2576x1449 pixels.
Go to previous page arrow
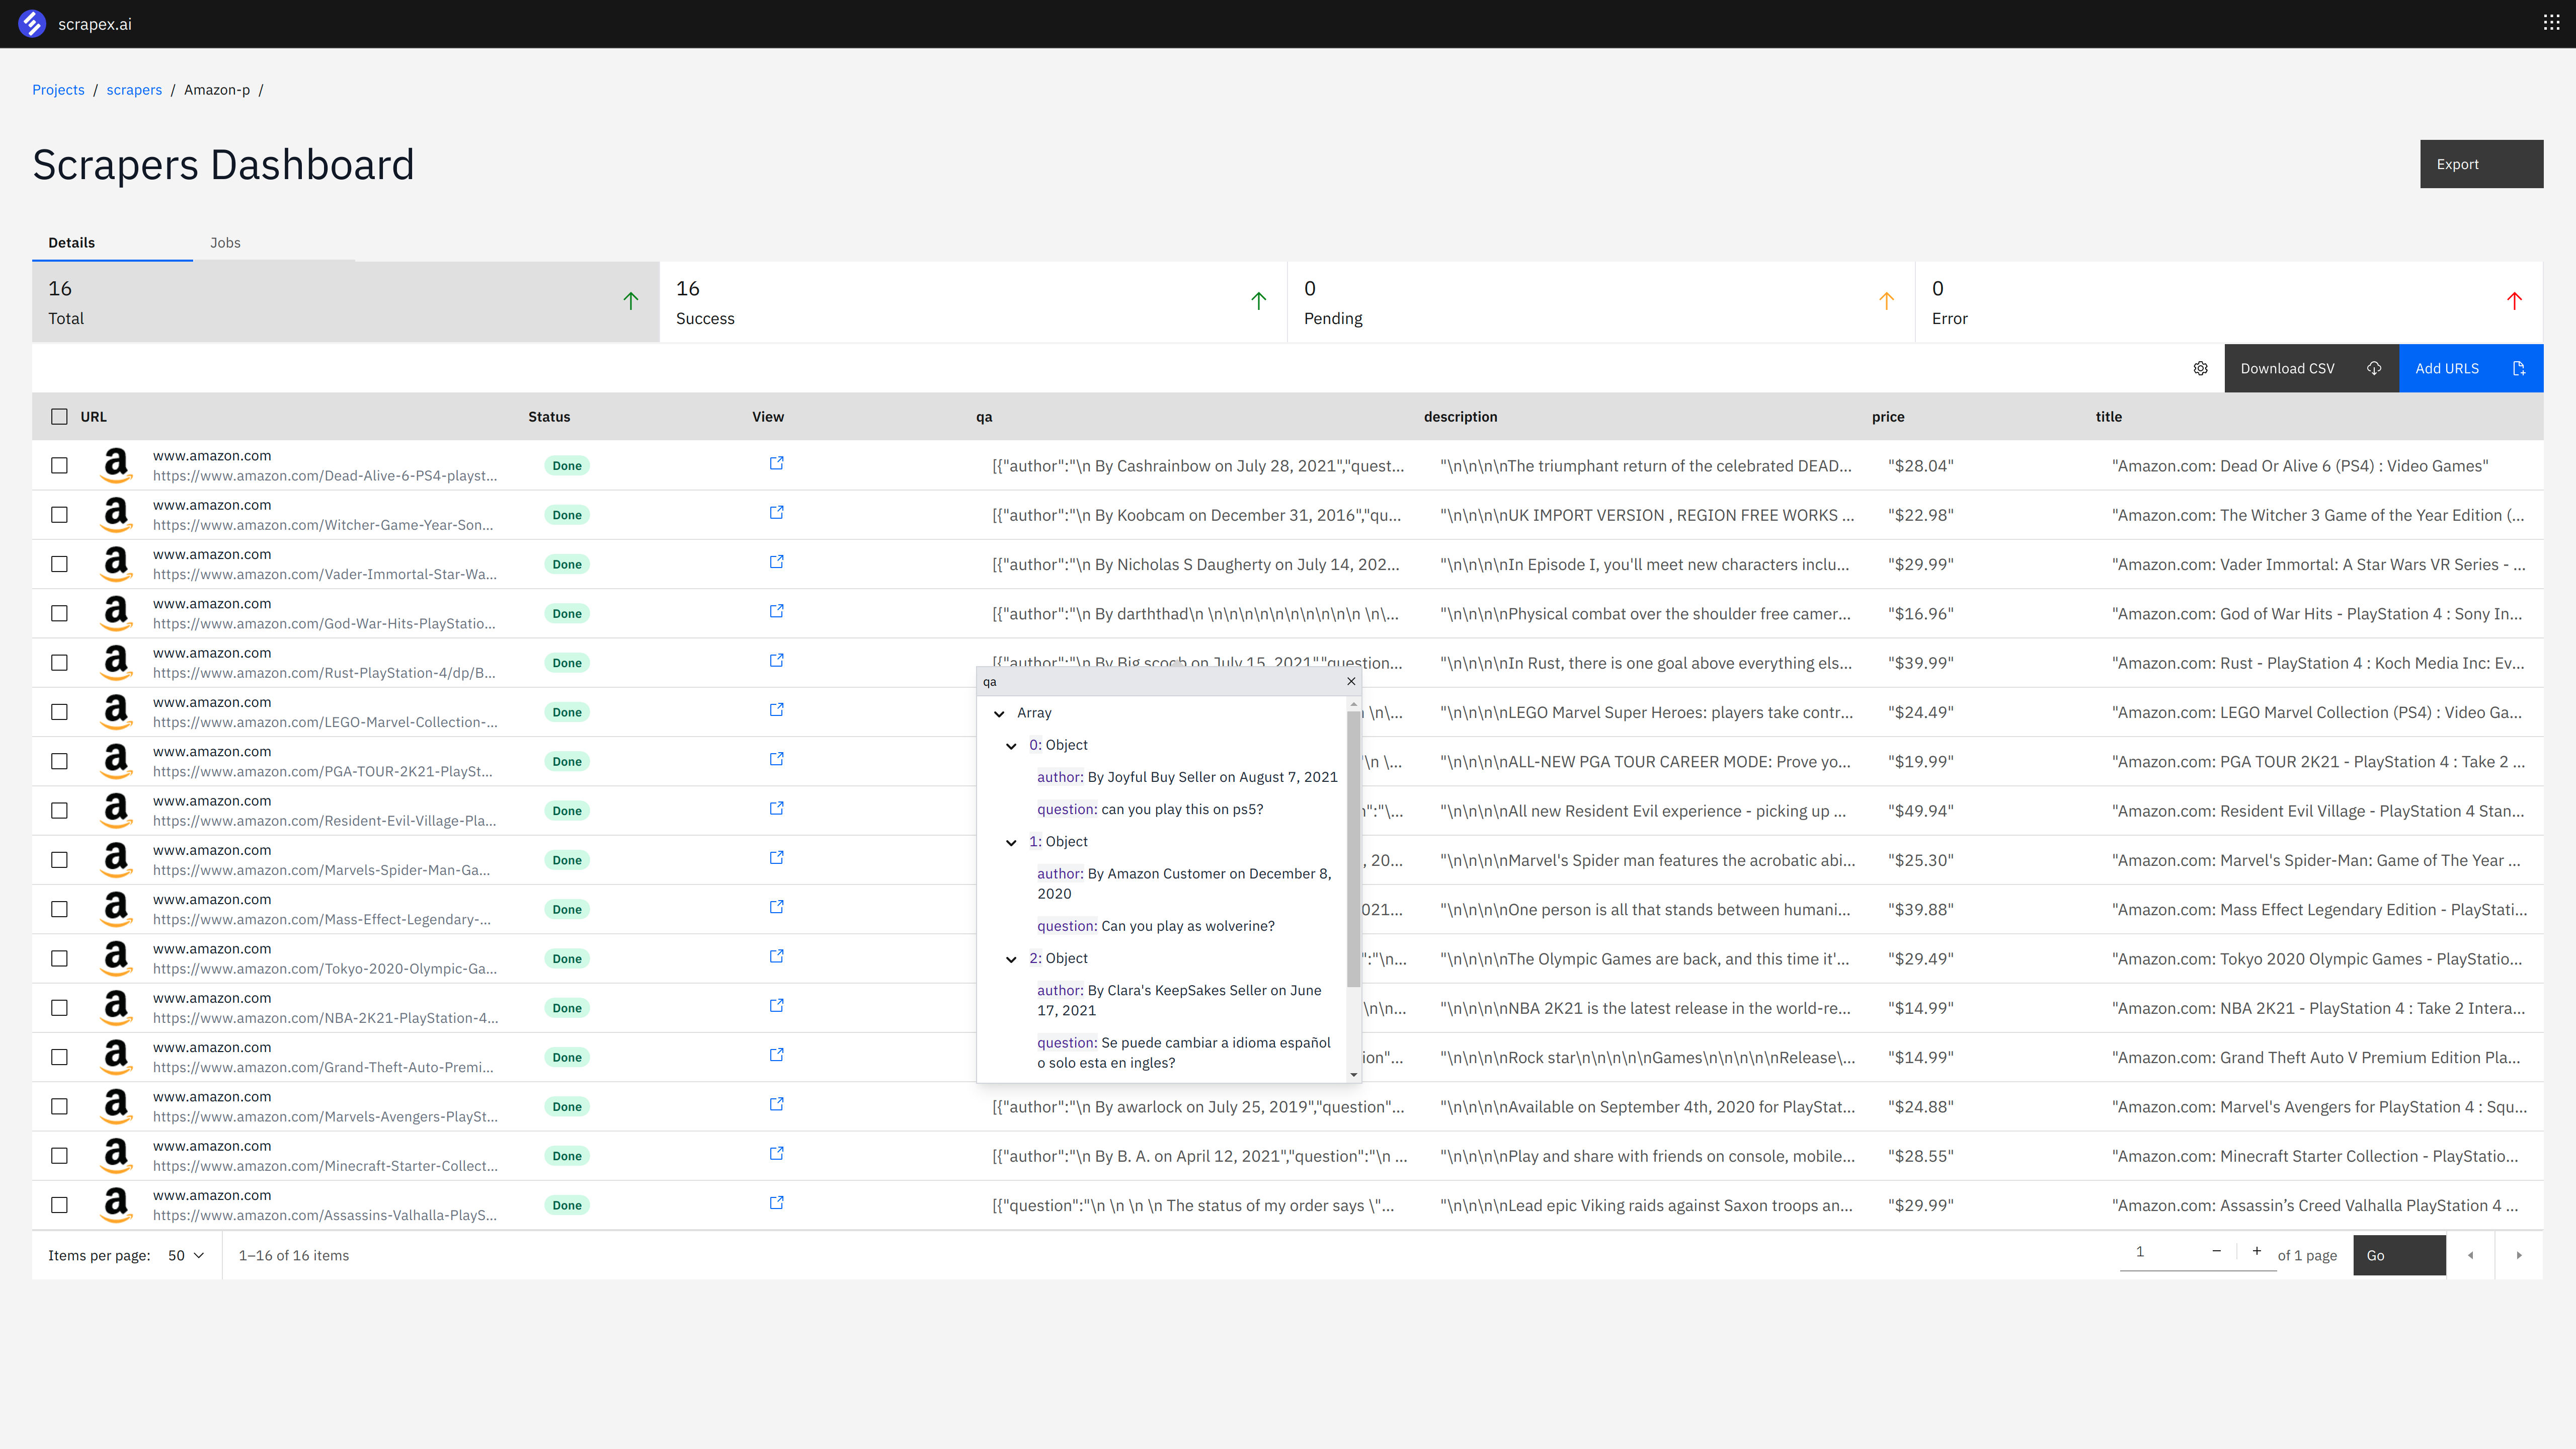2470,1255
